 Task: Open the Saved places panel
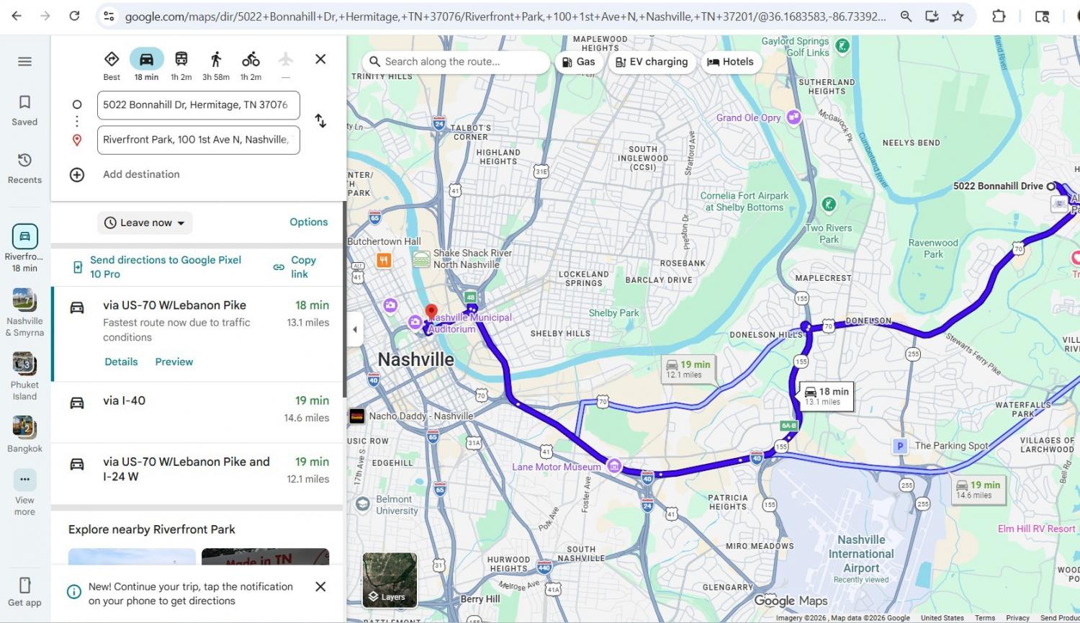tap(24, 110)
